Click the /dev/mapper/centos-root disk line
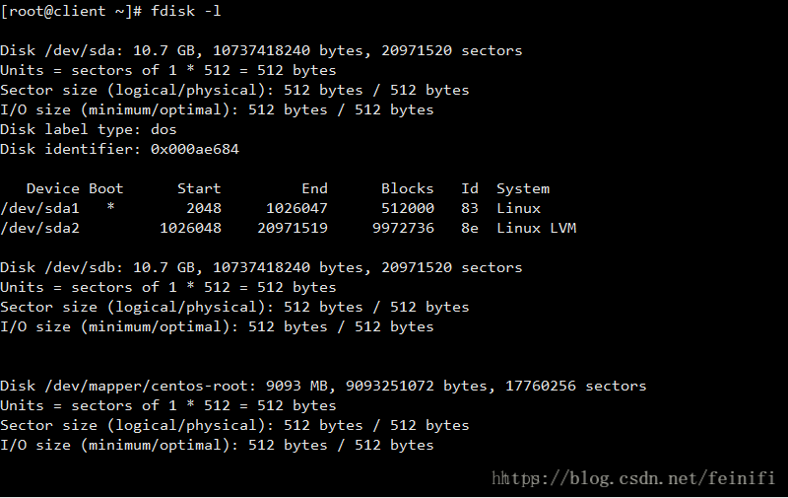Viewport: 788px width, 498px height. [323, 386]
